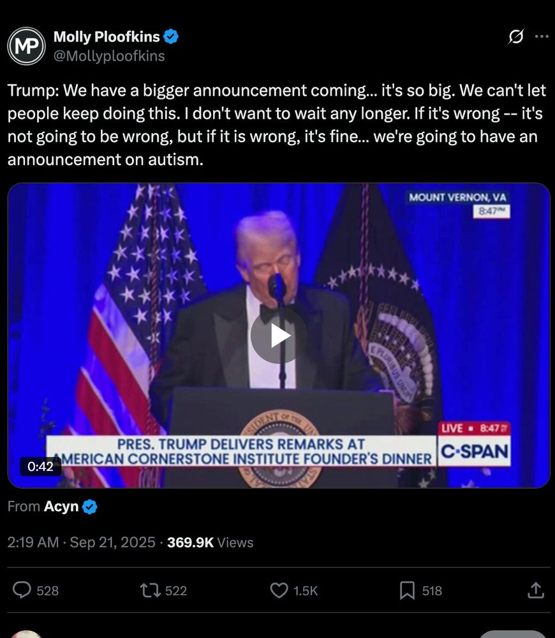Select the tweet text about autism announcement

(x=277, y=125)
